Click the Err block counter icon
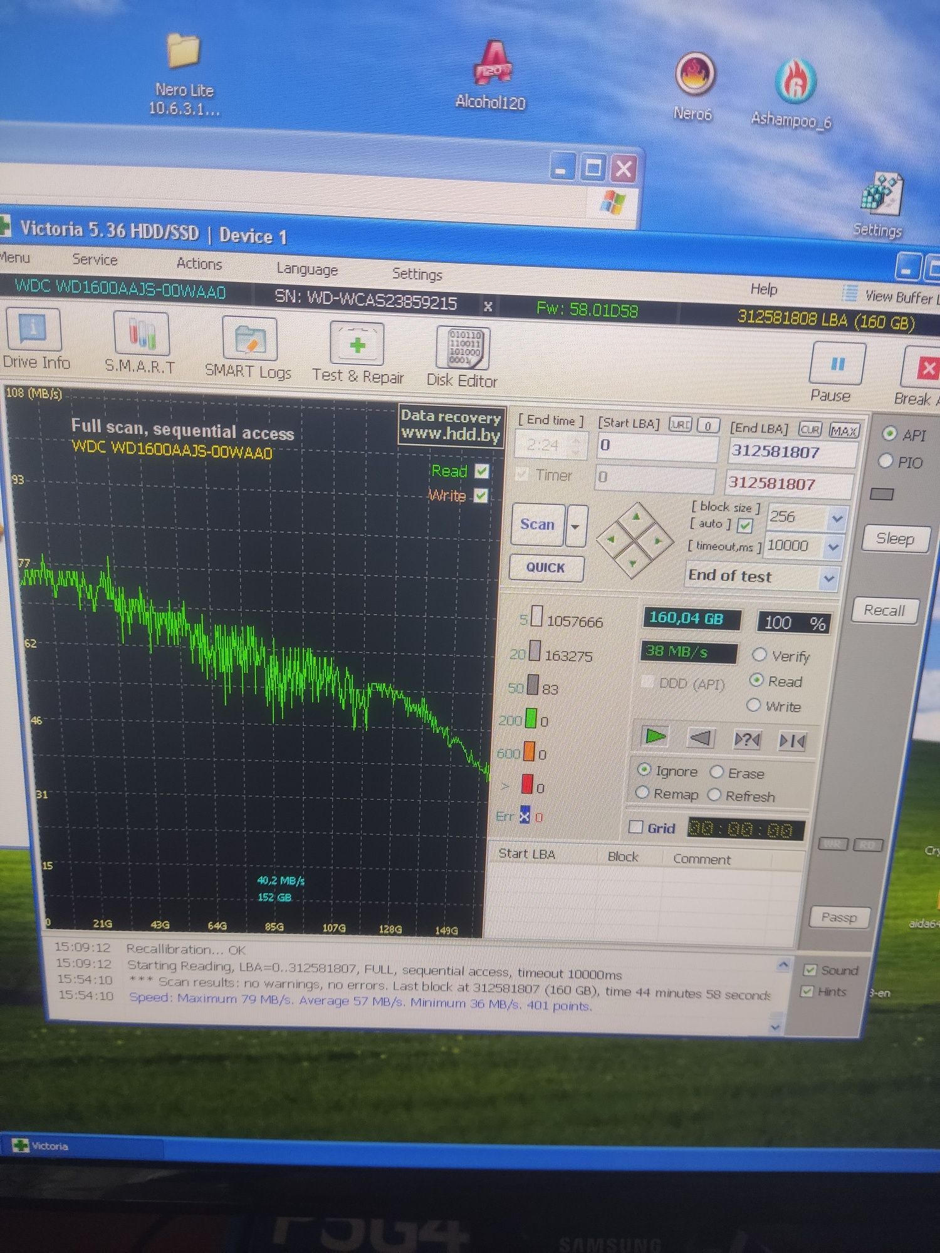Image resolution: width=940 pixels, height=1253 pixels. [x=525, y=816]
